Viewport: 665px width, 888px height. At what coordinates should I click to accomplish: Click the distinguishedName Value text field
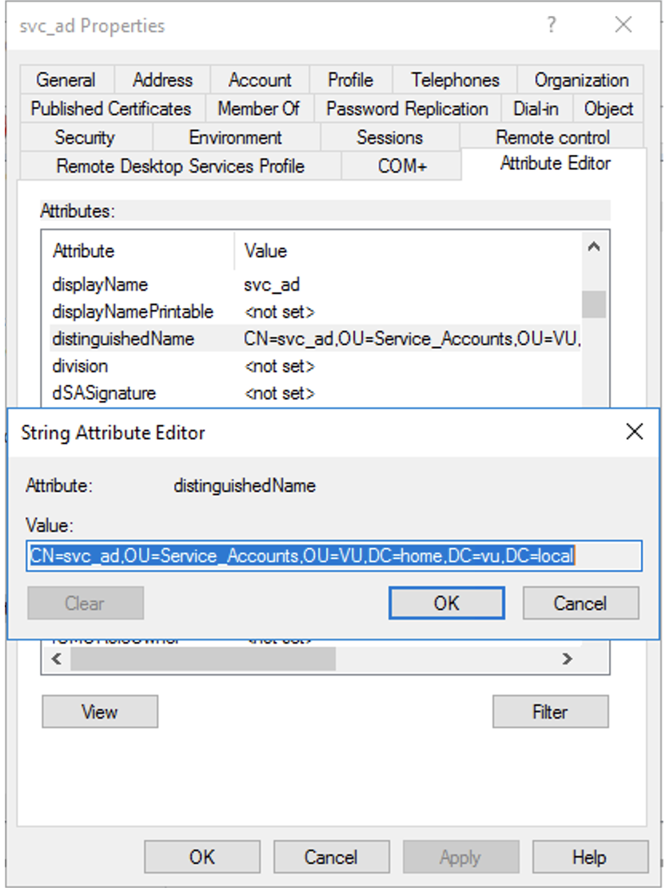(334, 556)
